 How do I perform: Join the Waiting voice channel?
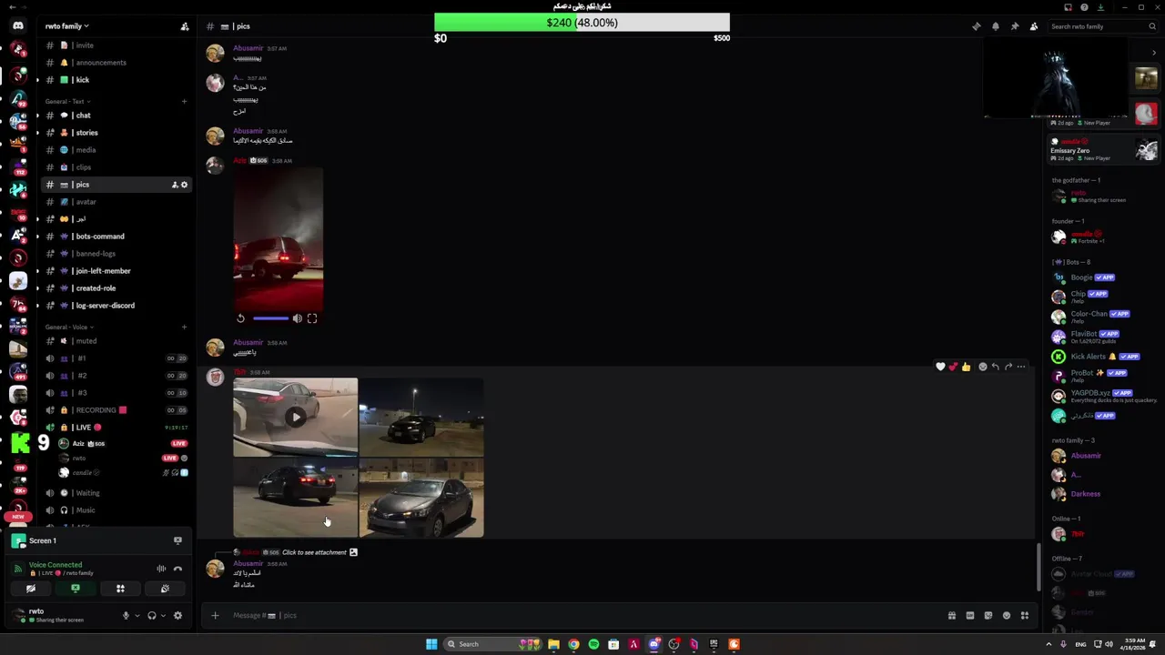coord(116,493)
